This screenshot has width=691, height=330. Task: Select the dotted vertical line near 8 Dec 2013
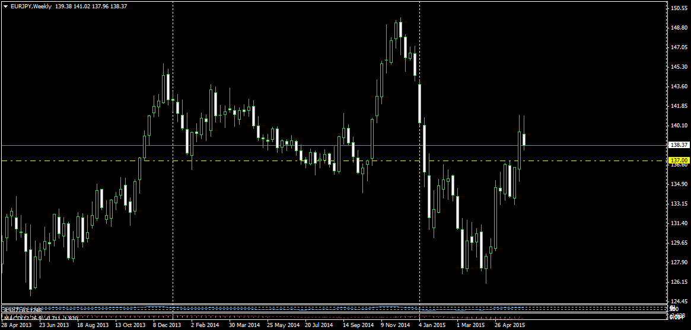[x=173, y=153]
